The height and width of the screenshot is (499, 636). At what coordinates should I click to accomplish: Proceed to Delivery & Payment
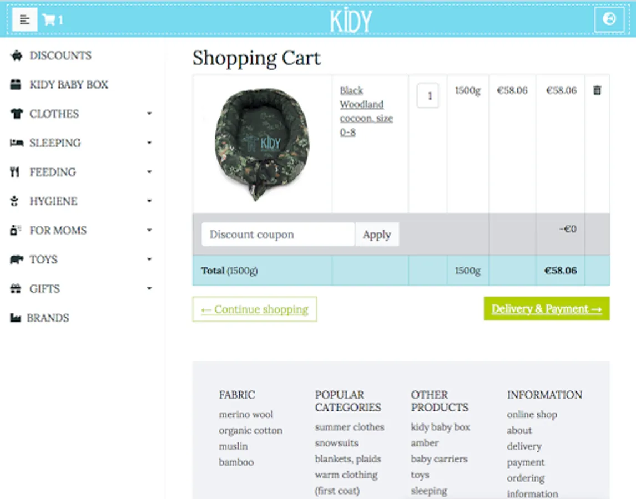click(x=546, y=308)
